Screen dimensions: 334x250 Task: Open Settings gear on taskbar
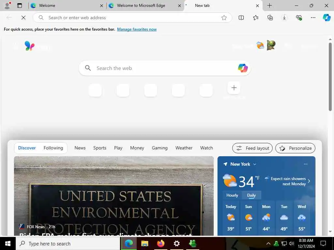[176, 243]
